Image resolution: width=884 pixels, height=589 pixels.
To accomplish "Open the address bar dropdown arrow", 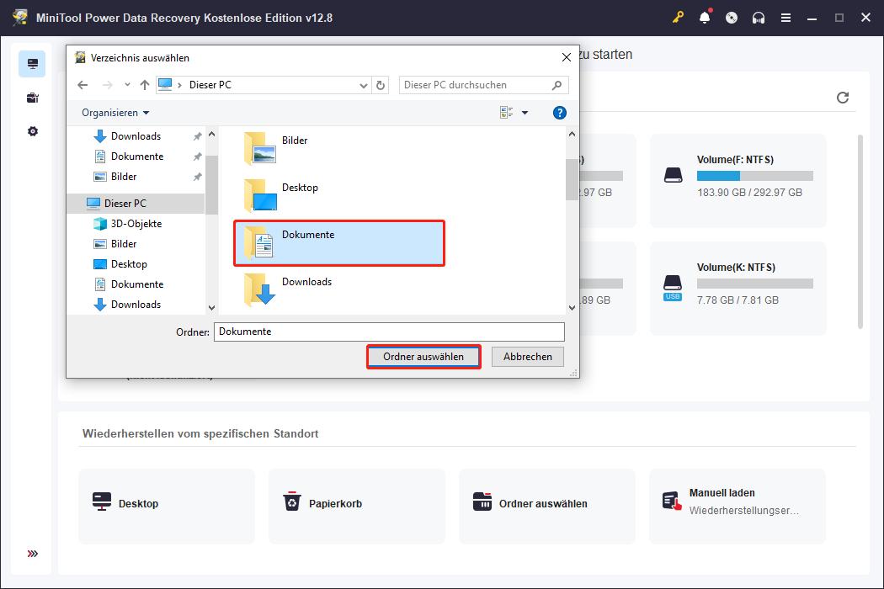I will [363, 85].
